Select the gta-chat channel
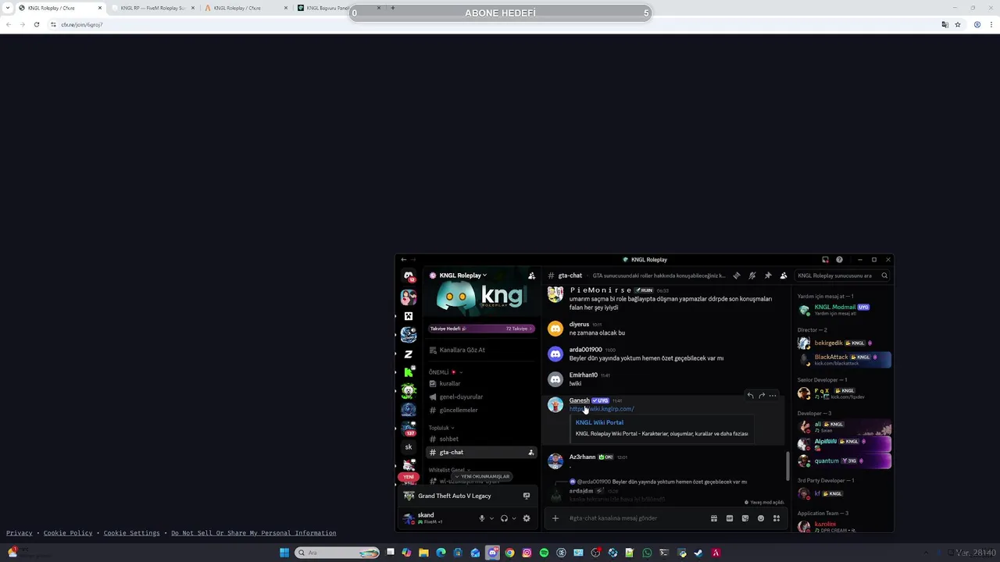The height and width of the screenshot is (562, 1000). point(480,452)
